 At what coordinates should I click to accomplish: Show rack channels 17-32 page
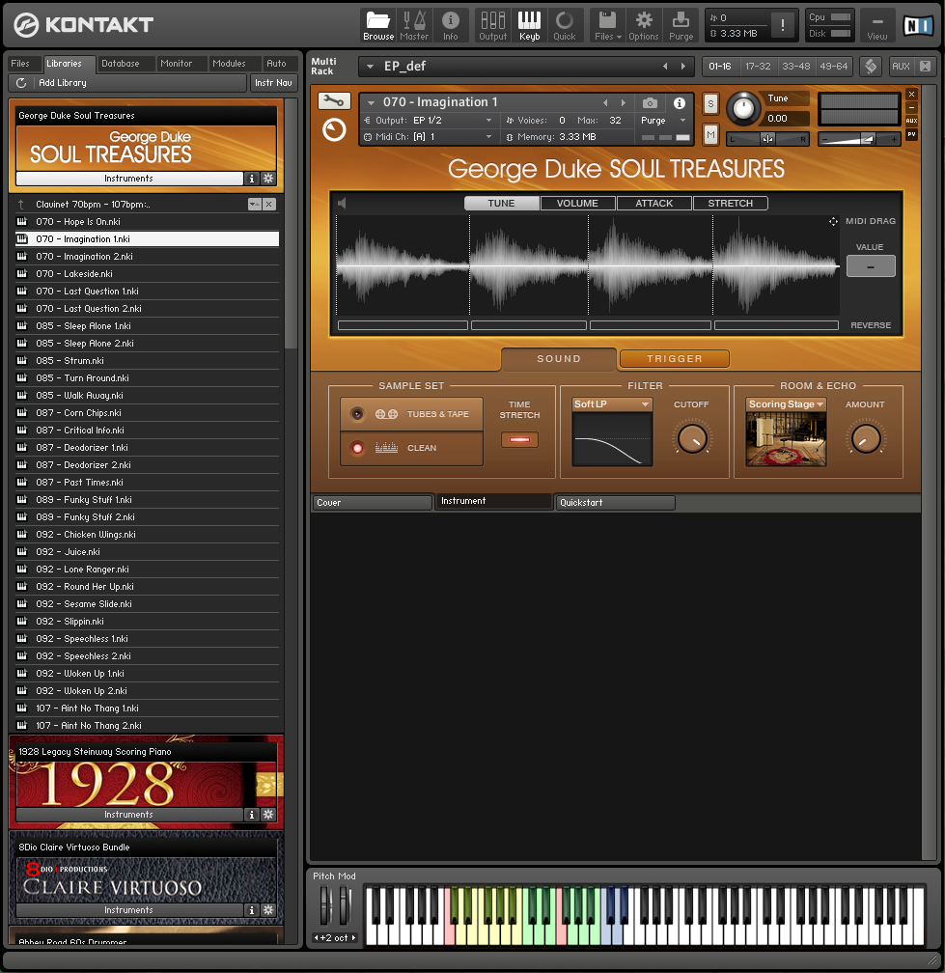[x=758, y=67]
